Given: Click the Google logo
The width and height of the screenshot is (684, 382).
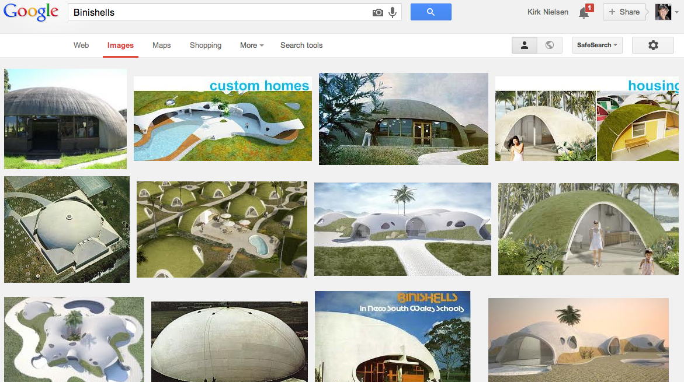Looking at the screenshot, I should point(30,12).
